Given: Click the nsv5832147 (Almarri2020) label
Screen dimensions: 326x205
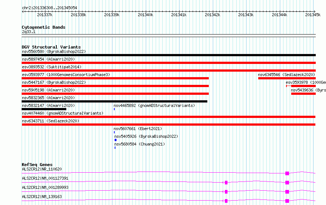Looking at the screenshot, I should [x=48, y=105].
